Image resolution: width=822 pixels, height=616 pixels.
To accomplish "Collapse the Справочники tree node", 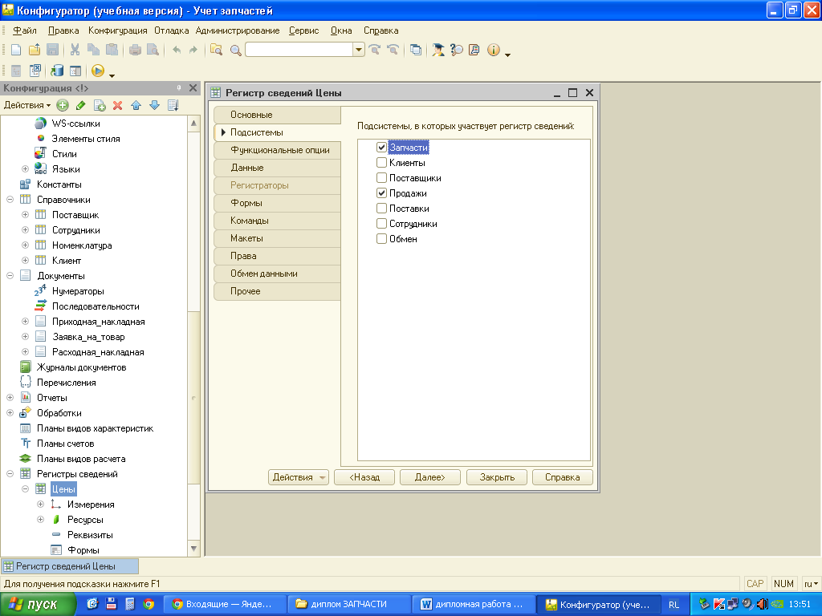I will pyautogui.click(x=10, y=200).
